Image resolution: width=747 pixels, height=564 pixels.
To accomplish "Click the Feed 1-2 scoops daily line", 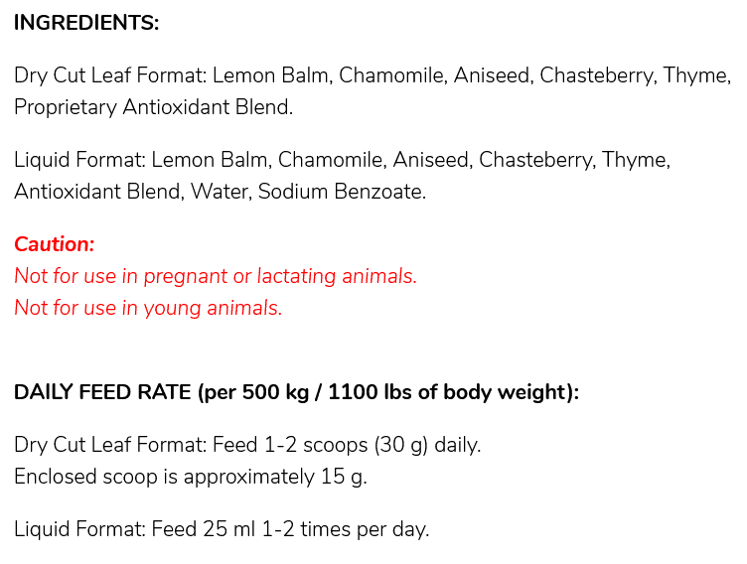I will [x=247, y=444].
